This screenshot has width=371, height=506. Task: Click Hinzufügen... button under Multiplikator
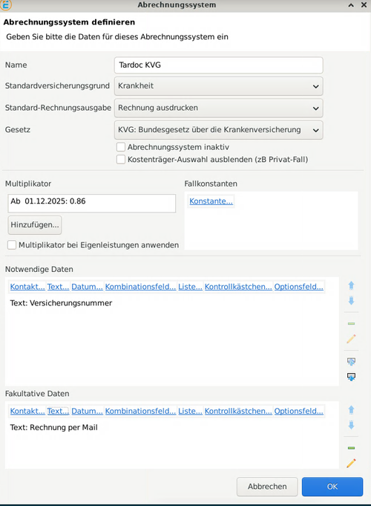[35, 225]
